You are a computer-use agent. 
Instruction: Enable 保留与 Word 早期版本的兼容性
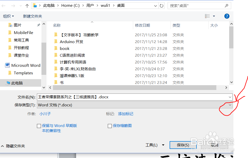coord(39,126)
